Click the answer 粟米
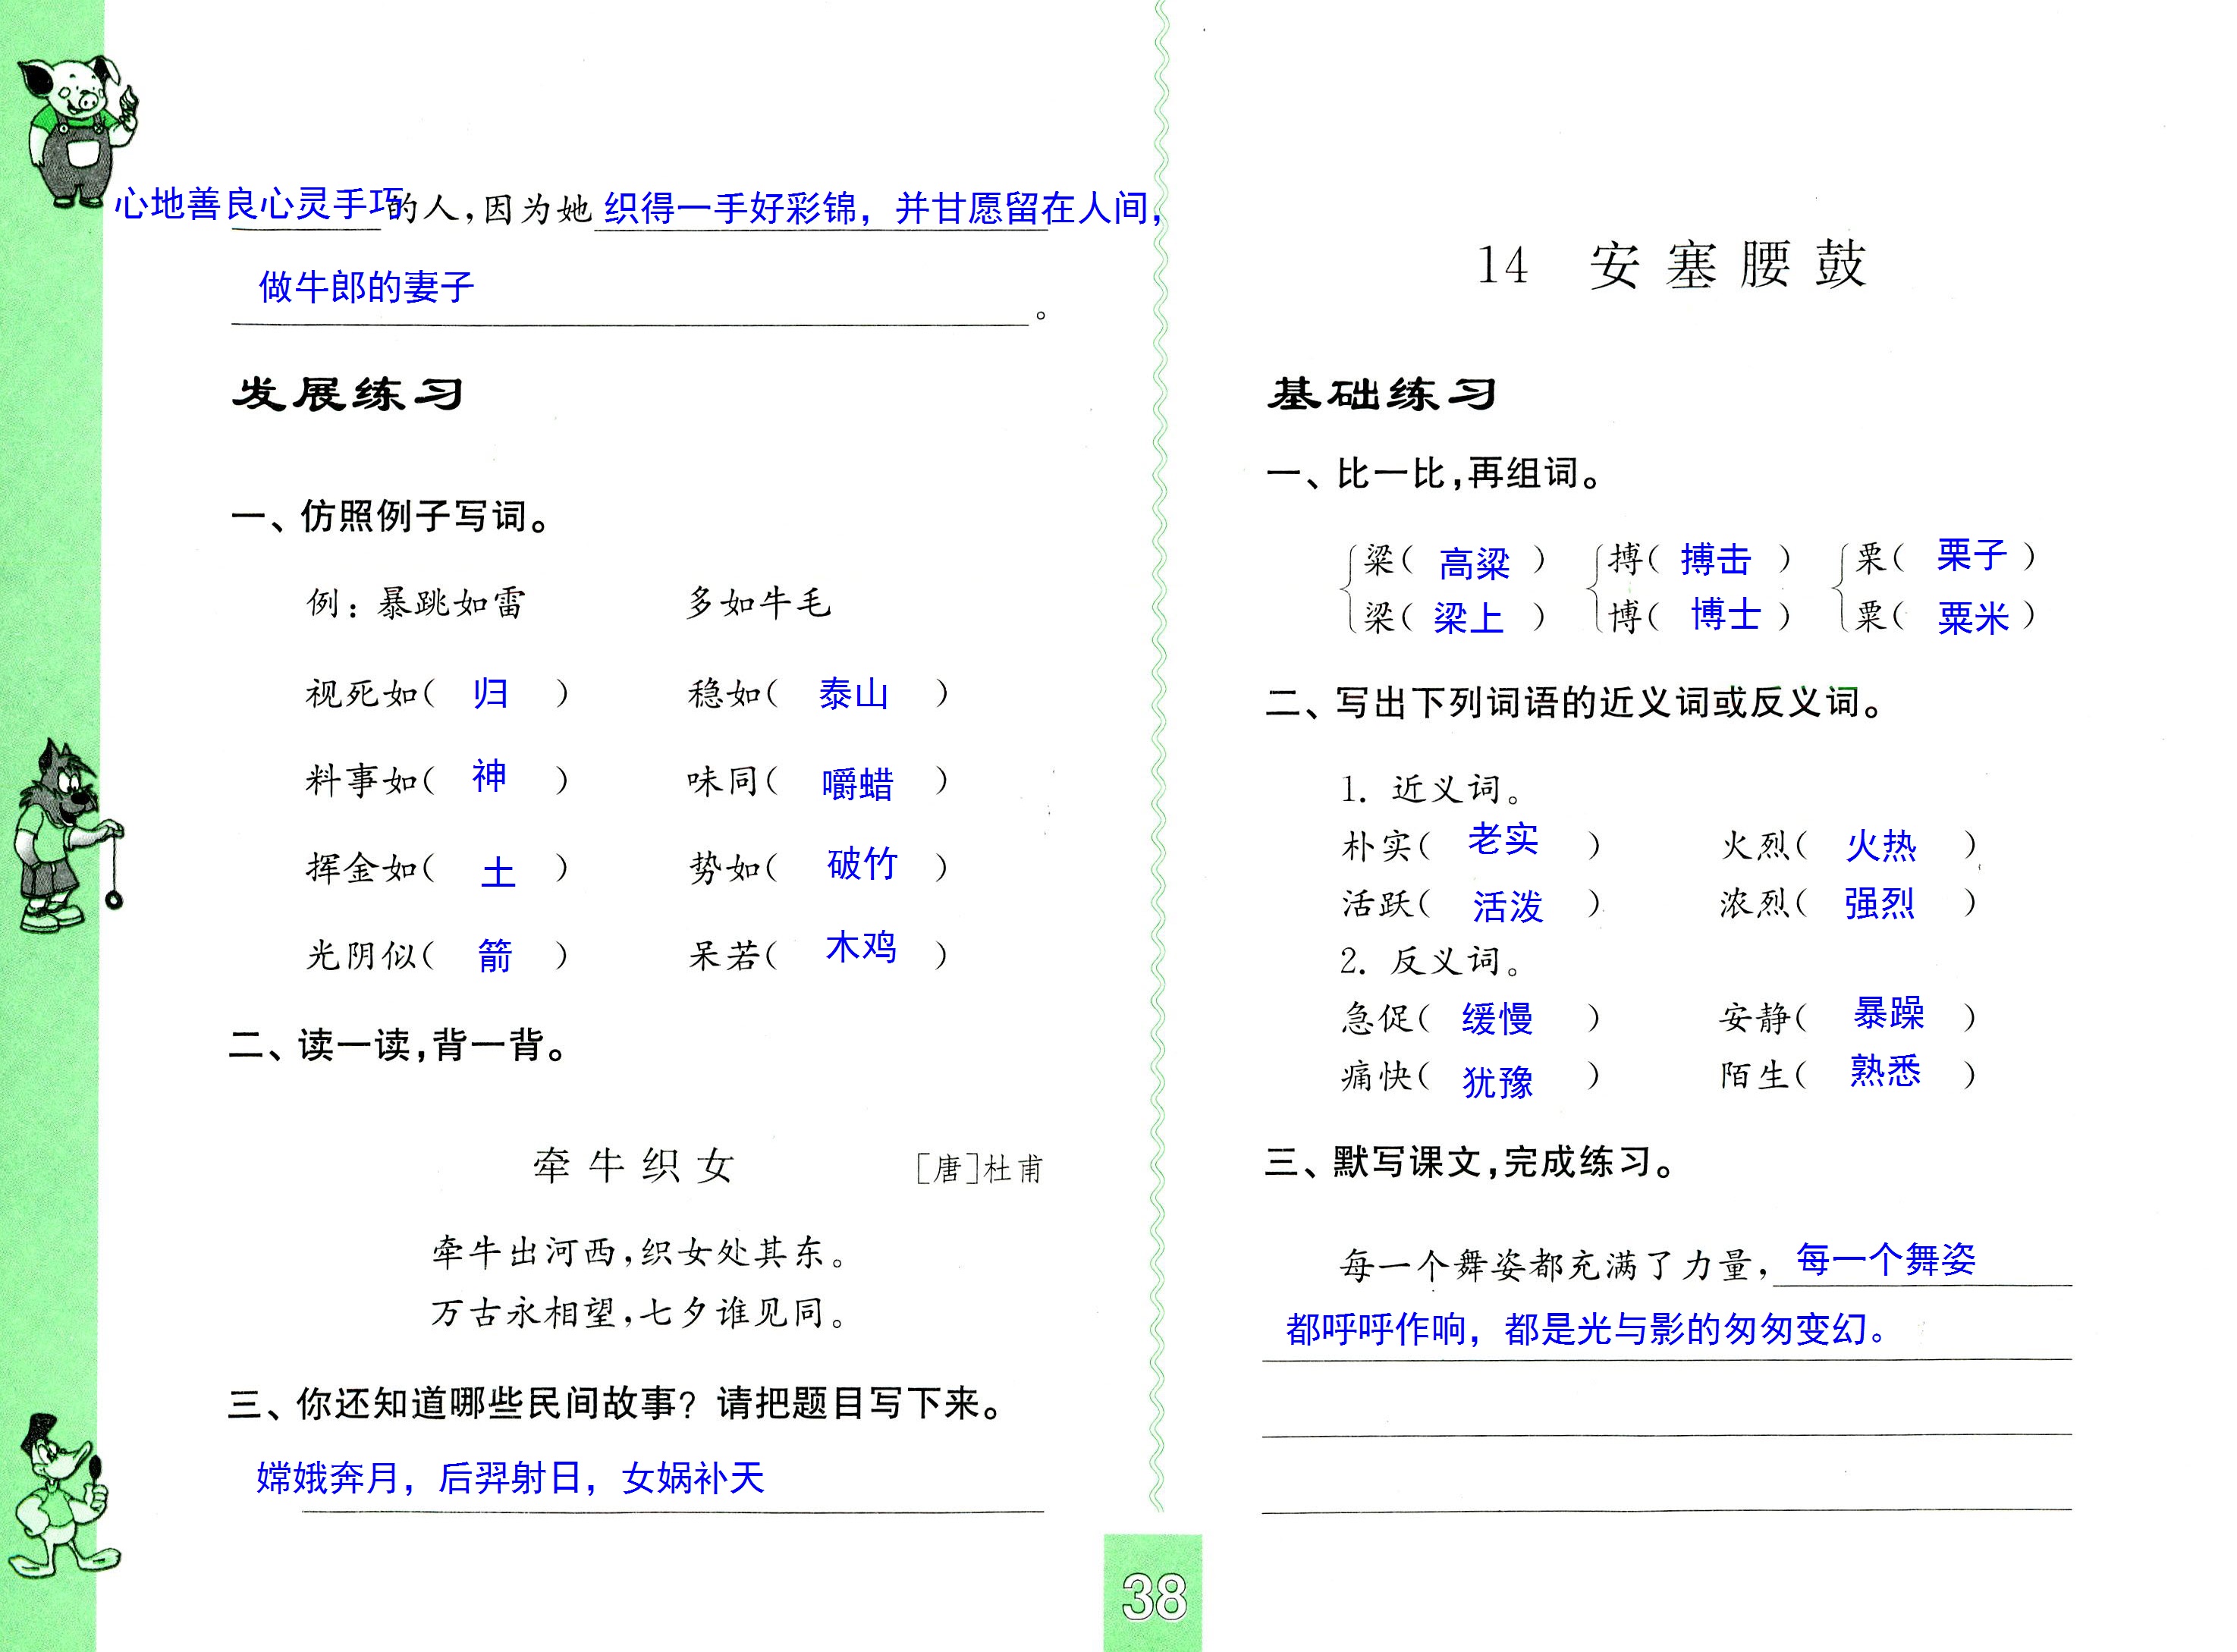This screenshot has width=2237, height=1652. 1973,618
